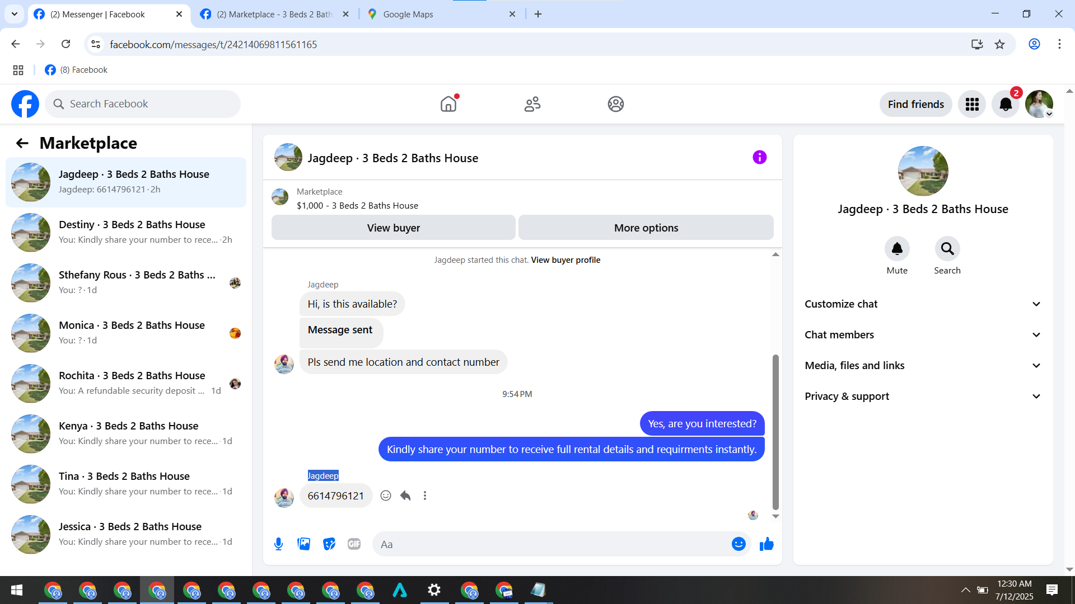Viewport: 1075px width, 604px height.
Task: Reload the browser page
Action: (66, 44)
